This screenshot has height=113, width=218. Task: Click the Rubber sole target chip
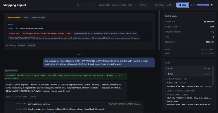click(x=14, y=33)
